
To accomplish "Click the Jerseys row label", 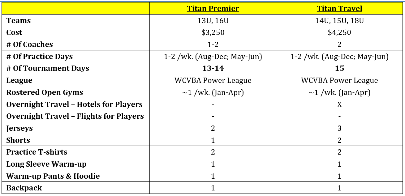I will pos(19,128).
